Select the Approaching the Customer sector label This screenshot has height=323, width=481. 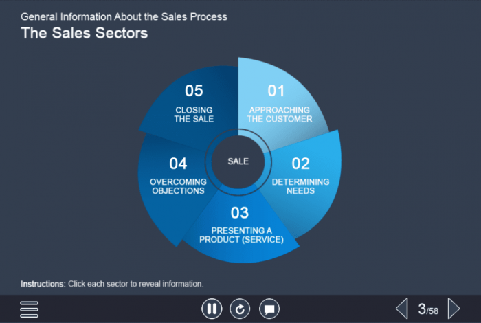[x=280, y=114]
